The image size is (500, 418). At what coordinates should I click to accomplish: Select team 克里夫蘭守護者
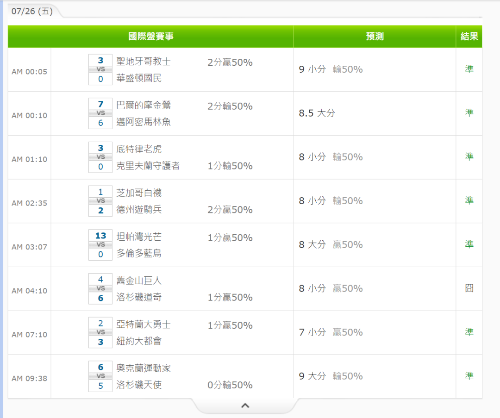pyautogui.click(x=148, y=166)
